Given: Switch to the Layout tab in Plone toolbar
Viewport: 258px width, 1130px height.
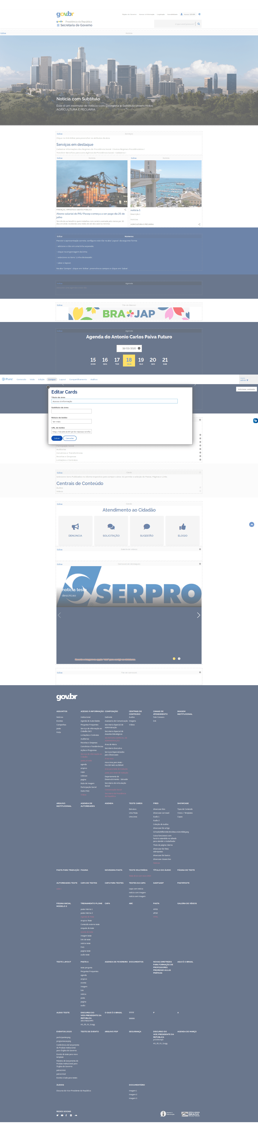Looking at the screenshot, I should pos(62,379).
